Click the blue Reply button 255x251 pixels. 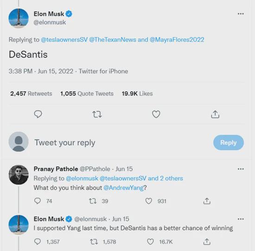(x=229, y=142)
